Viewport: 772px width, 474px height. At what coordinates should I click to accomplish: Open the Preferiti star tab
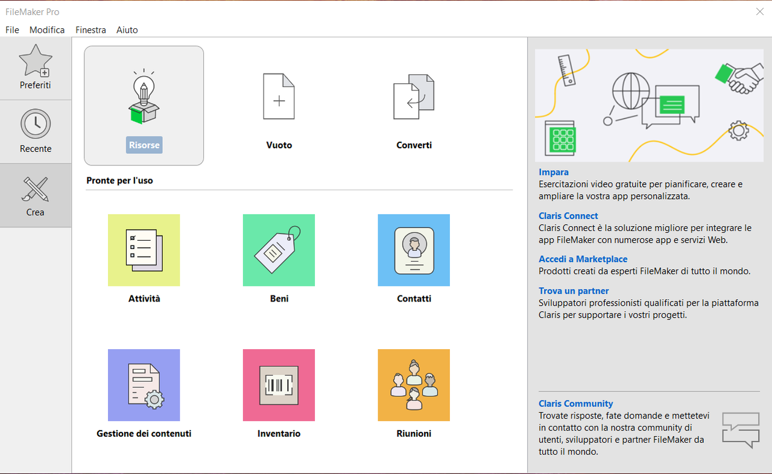[36, 68]
